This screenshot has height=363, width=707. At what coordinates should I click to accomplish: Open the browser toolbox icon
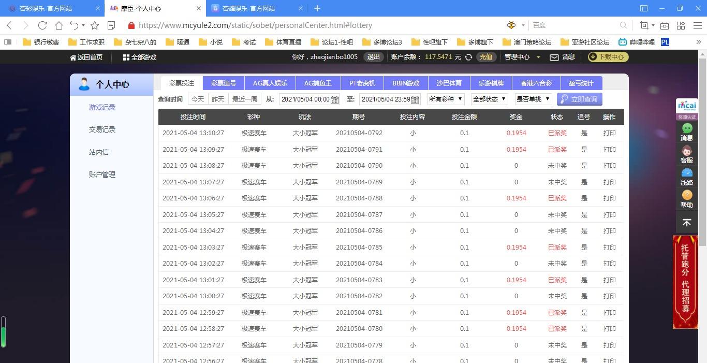click(x=665, y=25)
